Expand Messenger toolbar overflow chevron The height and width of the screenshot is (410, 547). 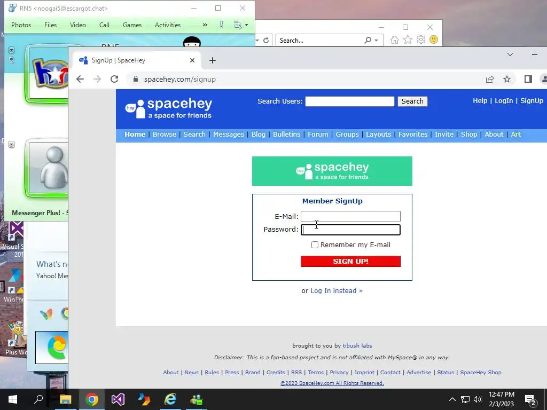pos(205,25)
